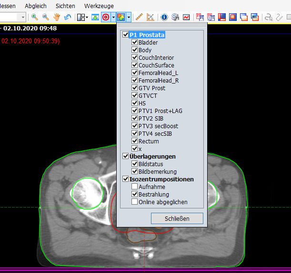291x273 pixels.
Task: Click the Schließen button
Action: click(177, 218)
